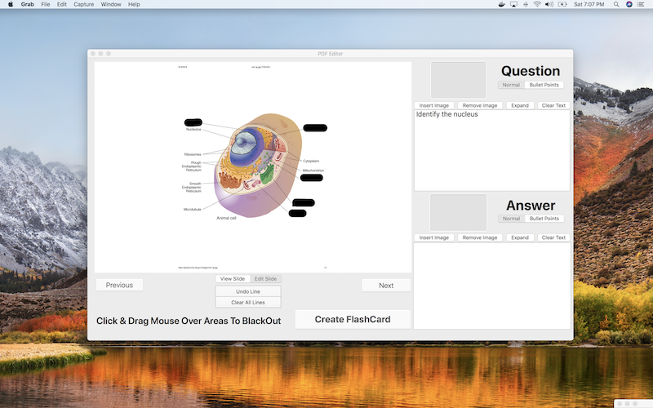The image size is (653, 408).
Task: Open the Help menu
Action: [x=134, y=4]
